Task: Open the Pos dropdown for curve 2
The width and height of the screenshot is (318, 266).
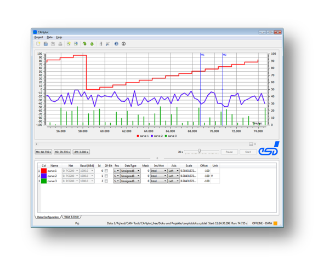Action: [x=117, y=176]
